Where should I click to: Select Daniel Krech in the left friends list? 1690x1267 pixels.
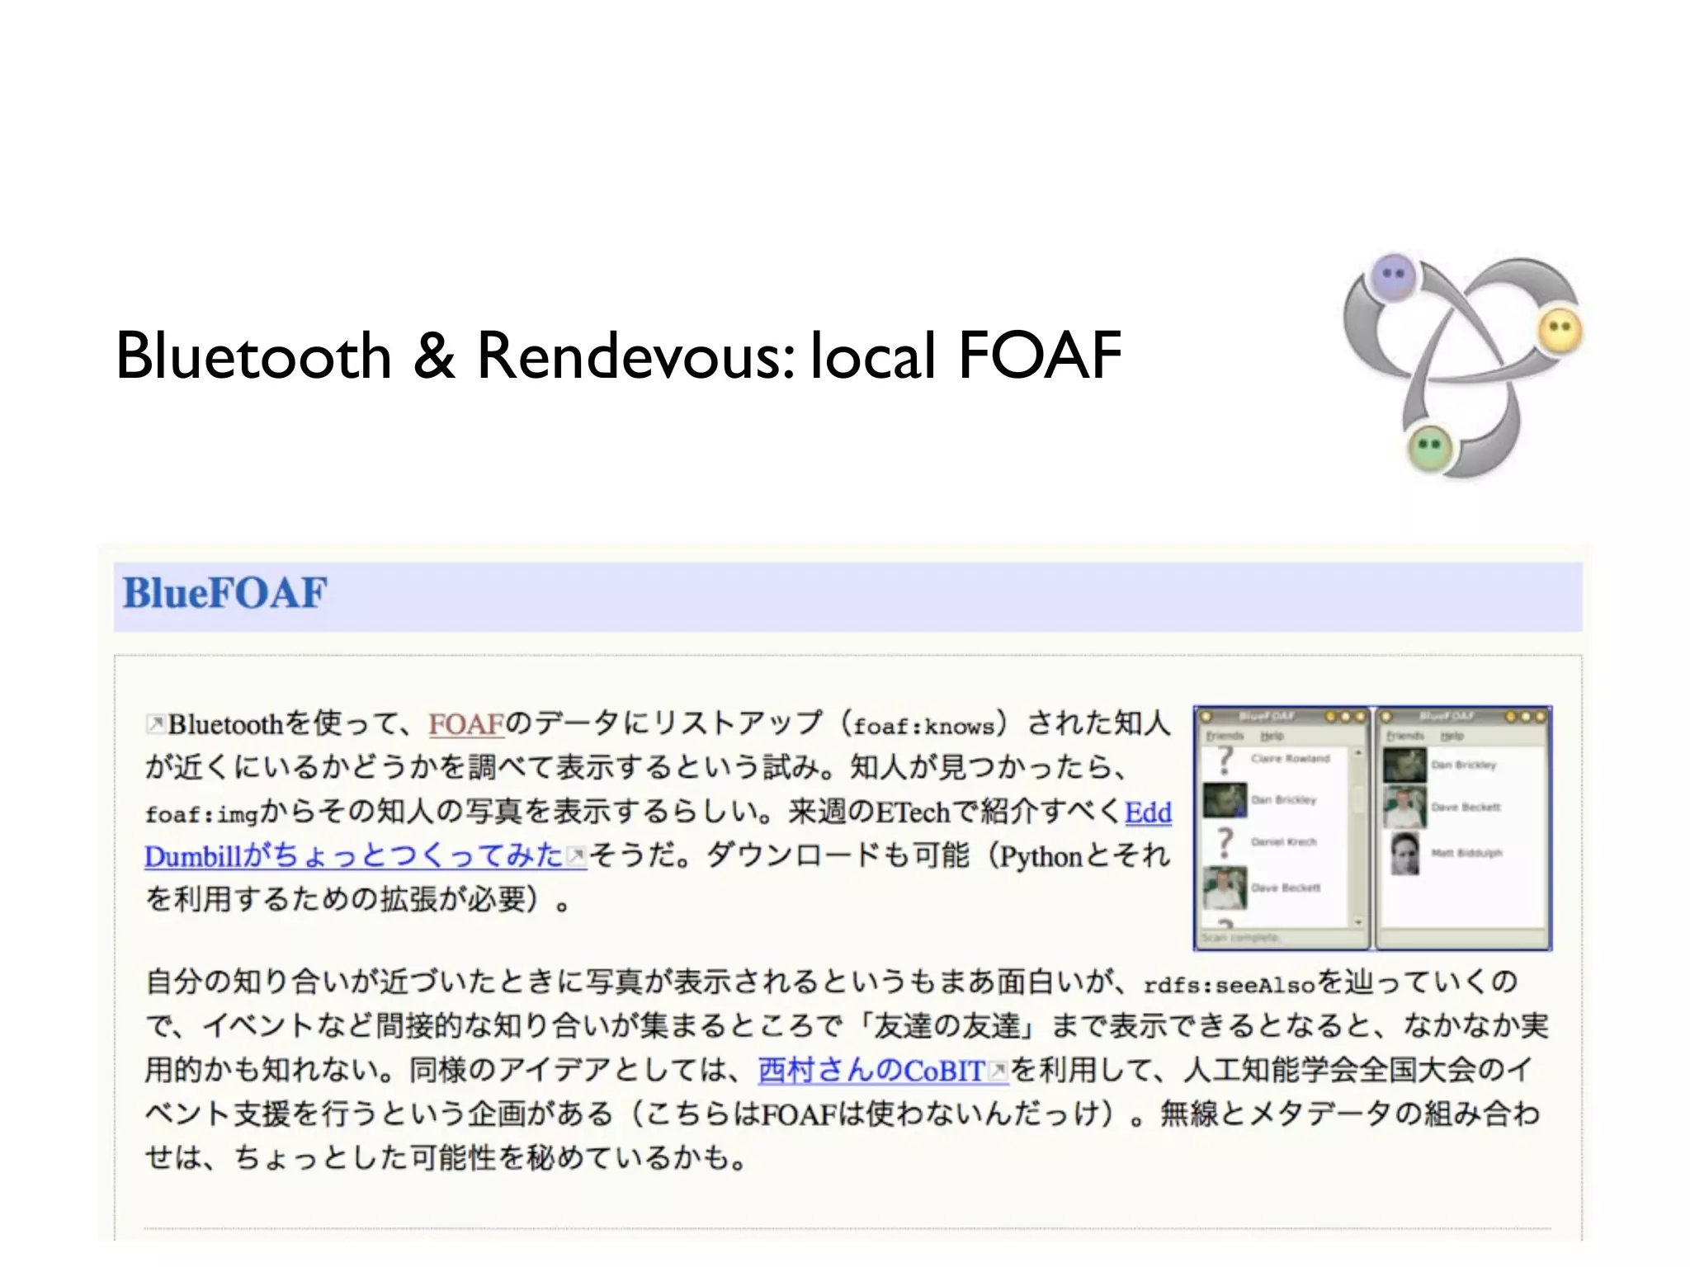point(1284,842)
